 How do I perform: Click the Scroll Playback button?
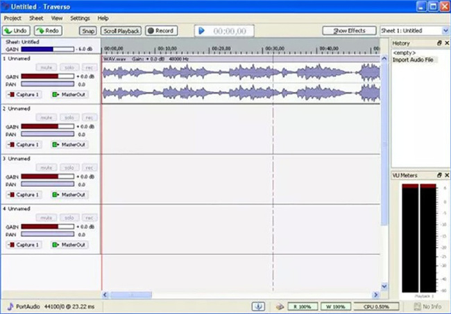pyautogui.click(x=121, y=30)
